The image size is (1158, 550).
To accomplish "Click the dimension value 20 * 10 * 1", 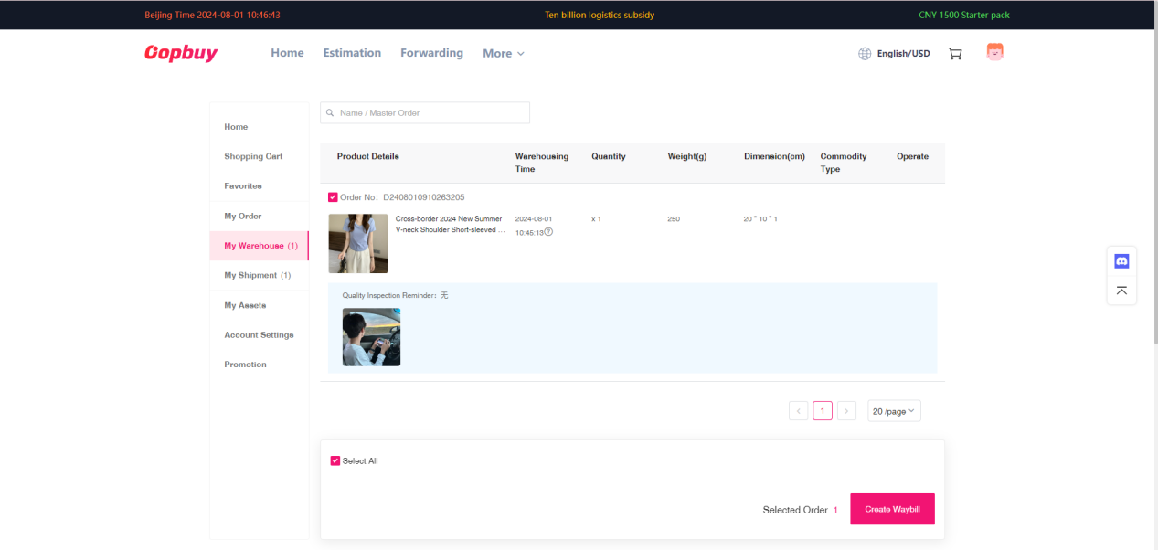I will click(x=760, y=219).
